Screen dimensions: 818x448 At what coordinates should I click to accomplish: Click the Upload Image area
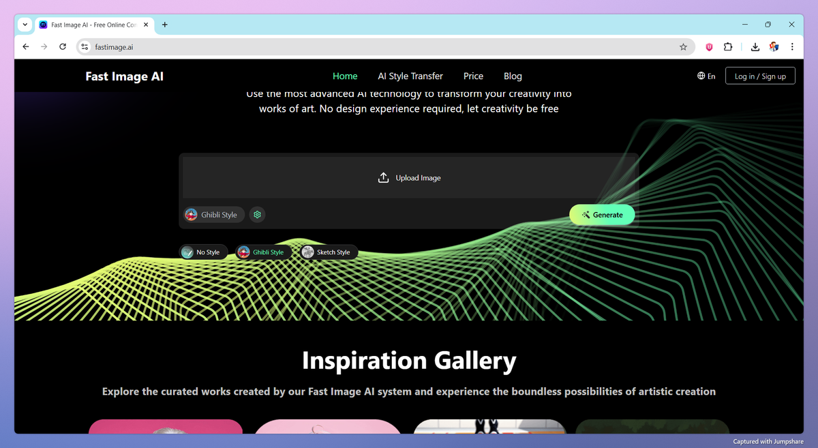pos(409,177)
